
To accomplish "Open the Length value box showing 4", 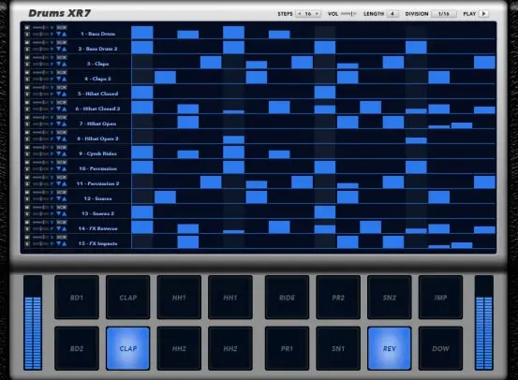I will click(x=392, y=14).
